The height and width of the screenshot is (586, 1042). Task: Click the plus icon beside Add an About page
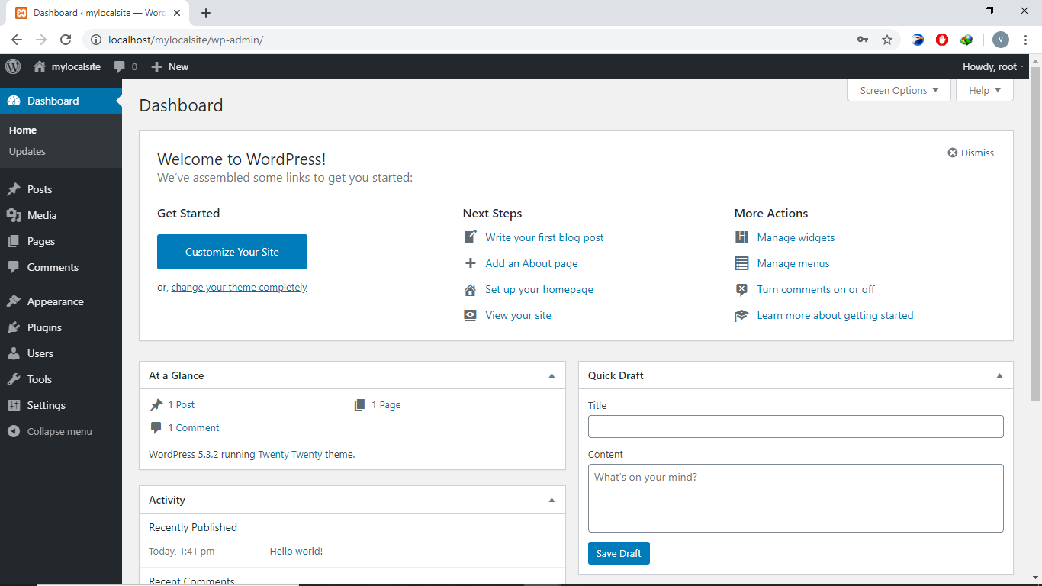pyautogui.click(x=471, y=263)
